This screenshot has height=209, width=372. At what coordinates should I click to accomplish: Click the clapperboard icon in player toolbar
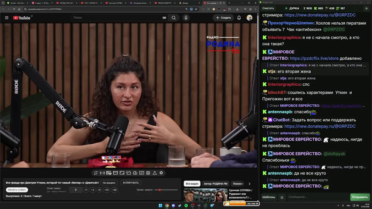(x=115, y=173)
